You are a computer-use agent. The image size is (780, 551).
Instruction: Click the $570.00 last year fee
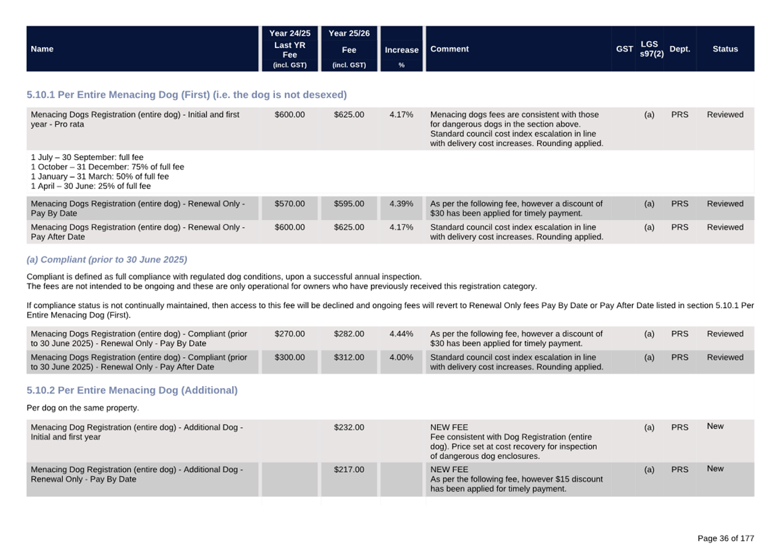coord(290,204)
